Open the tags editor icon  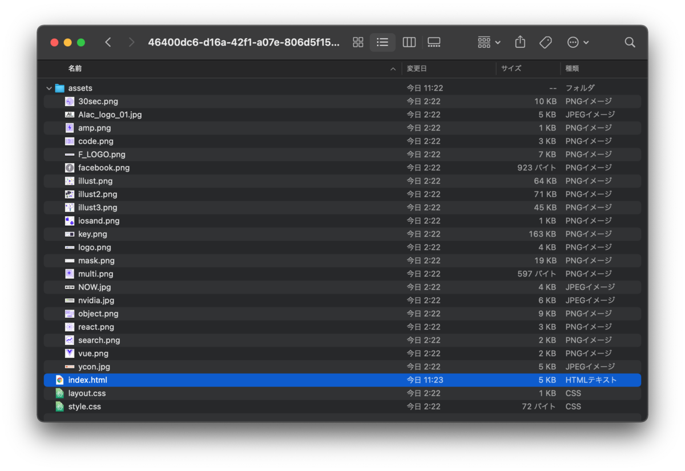pos(546,42)
